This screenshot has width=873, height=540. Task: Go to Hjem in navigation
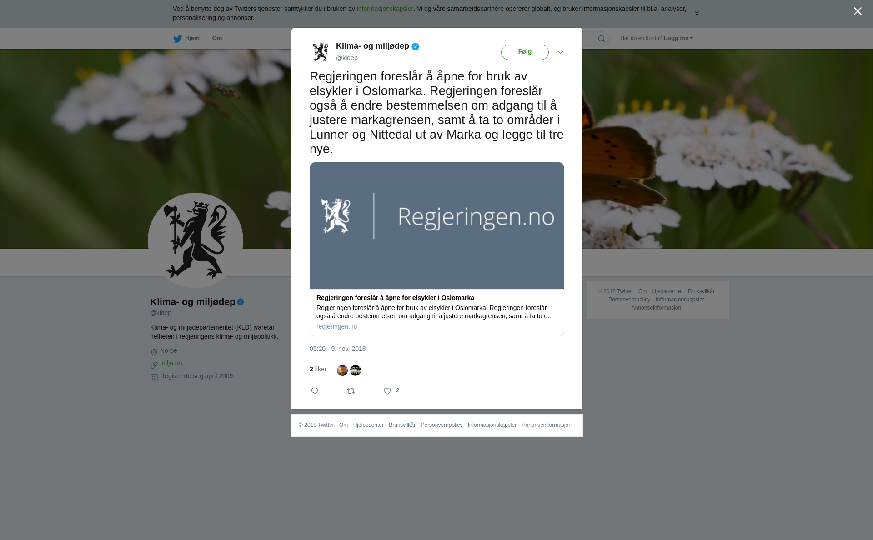(x=192, y=38)
